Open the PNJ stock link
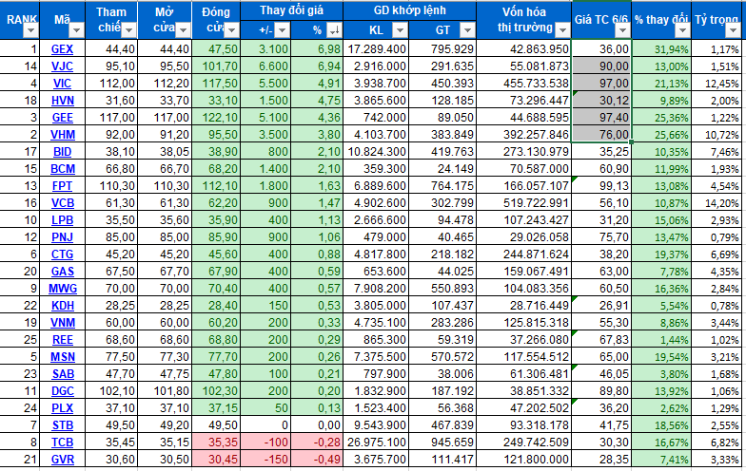This screenshot has width=746, height=471. click(63, 237)
